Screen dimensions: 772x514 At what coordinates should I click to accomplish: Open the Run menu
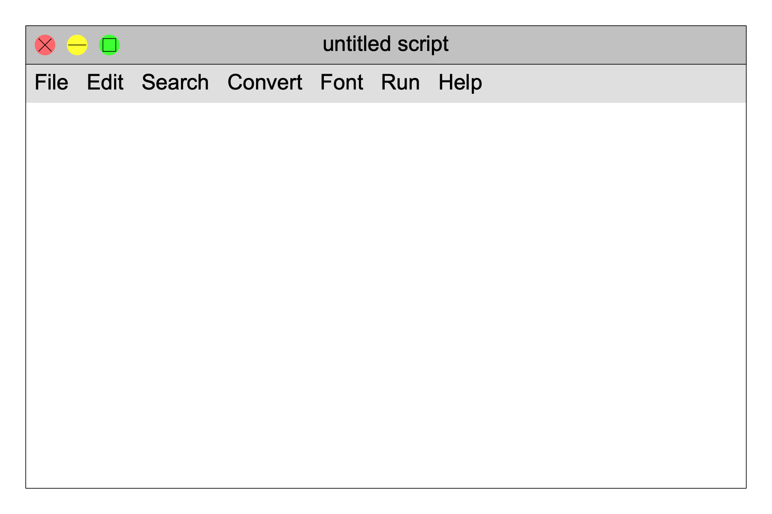(x=401, y=82)
